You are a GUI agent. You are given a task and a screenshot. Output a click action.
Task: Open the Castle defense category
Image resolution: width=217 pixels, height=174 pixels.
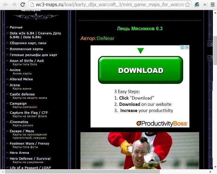pos(22,94)
